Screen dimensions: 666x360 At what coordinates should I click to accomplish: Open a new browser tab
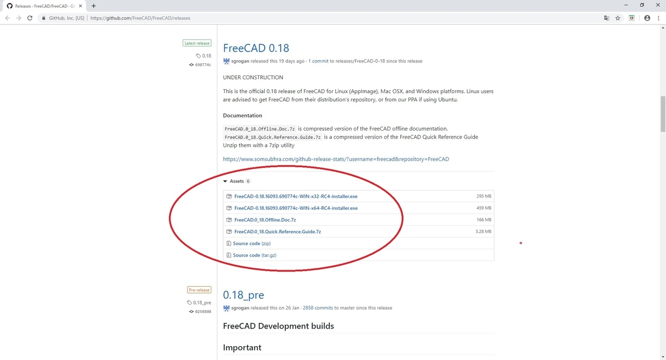[93, 6]
